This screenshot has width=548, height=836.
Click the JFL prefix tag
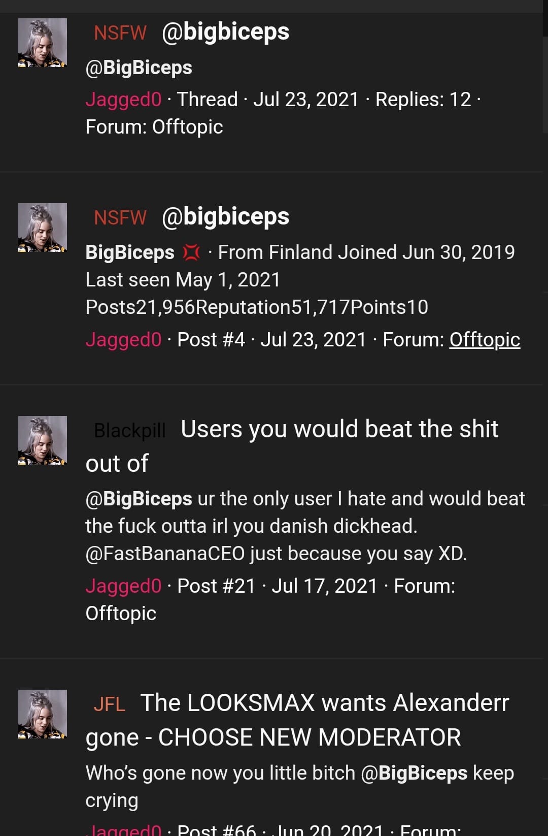110,704
